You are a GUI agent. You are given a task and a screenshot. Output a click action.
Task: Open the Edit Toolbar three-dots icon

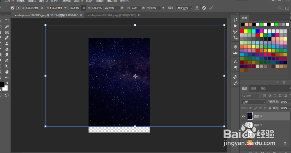coord(7,77)
